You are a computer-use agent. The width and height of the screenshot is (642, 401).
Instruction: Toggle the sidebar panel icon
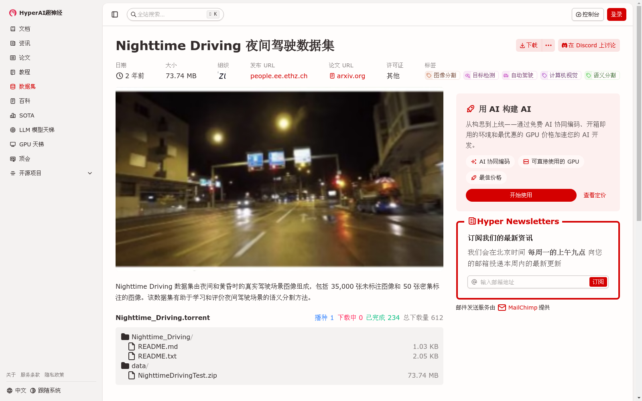(115, 14)
